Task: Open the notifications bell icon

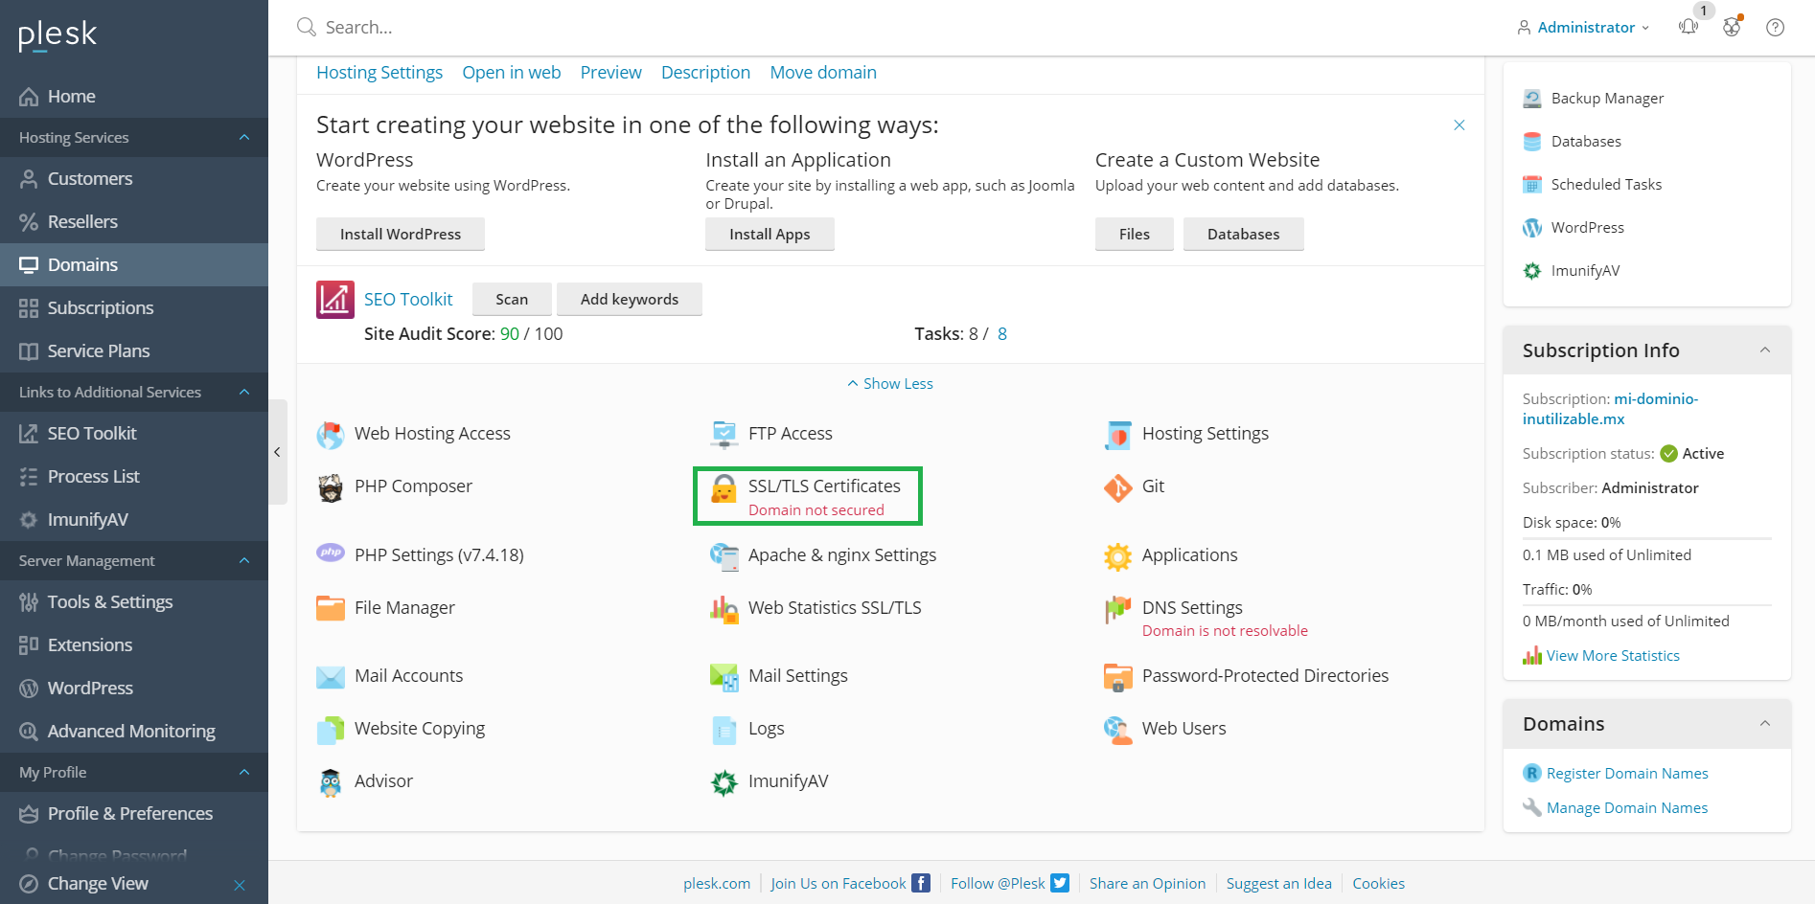Action: click(1689, 27)
